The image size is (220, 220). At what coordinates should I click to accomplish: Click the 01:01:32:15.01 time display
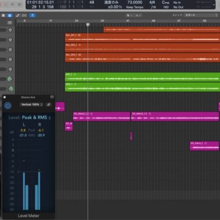click(41, 2)
